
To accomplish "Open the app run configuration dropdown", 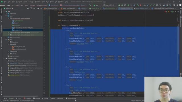I will click(x=97, y=5).
